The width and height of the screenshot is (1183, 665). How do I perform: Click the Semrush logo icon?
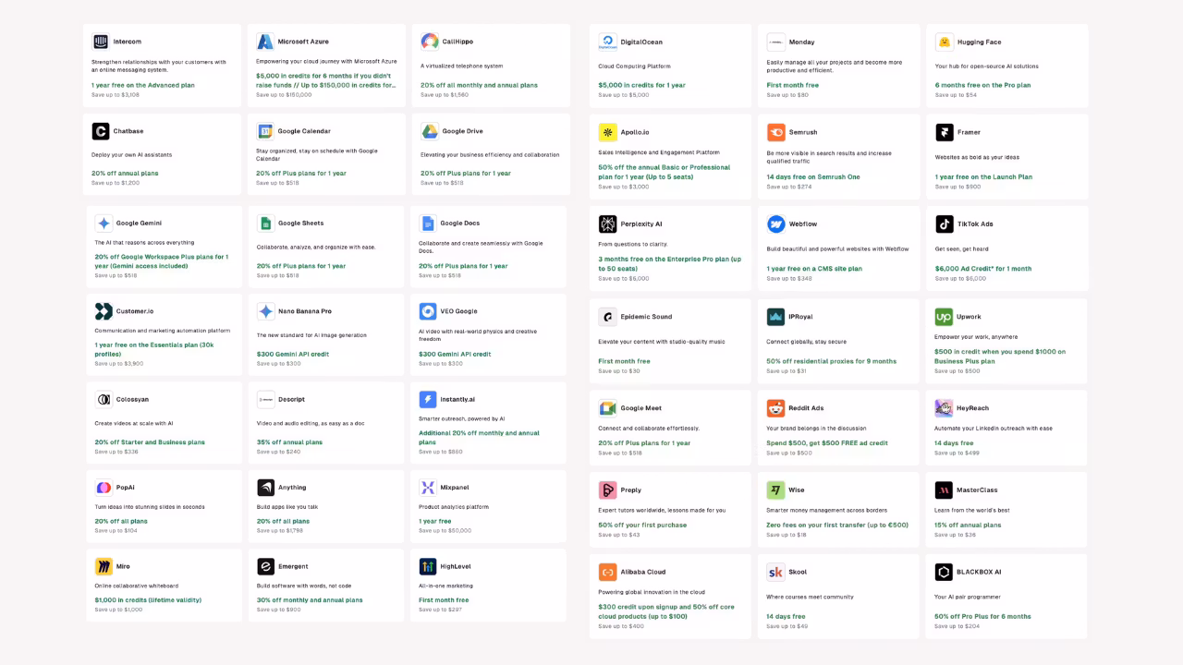click(775, 132)
